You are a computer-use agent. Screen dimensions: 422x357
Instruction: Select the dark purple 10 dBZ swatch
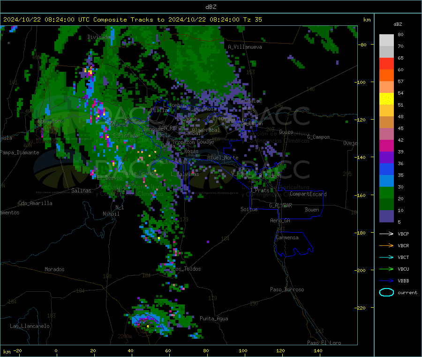(386, 216)
